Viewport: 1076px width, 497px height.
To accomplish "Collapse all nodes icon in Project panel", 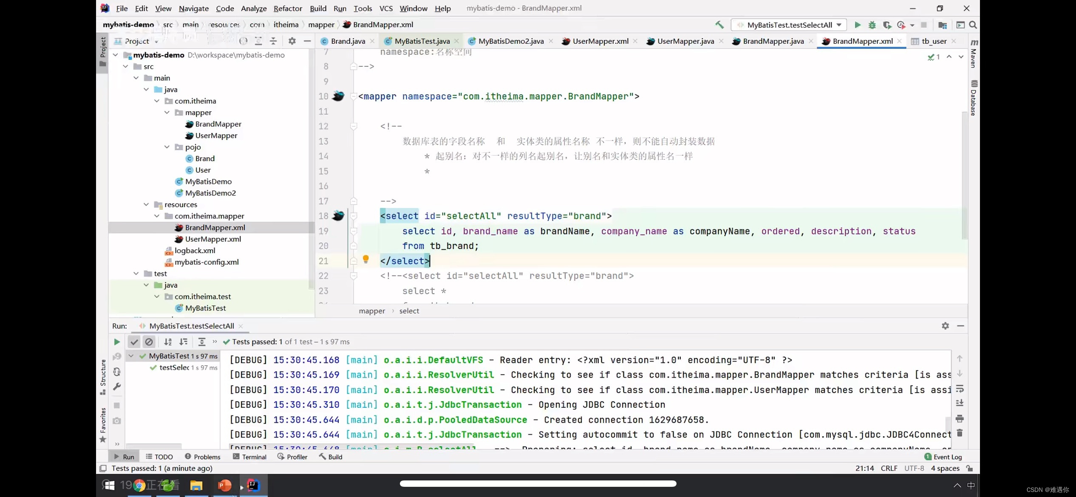I will pos(273,41).
